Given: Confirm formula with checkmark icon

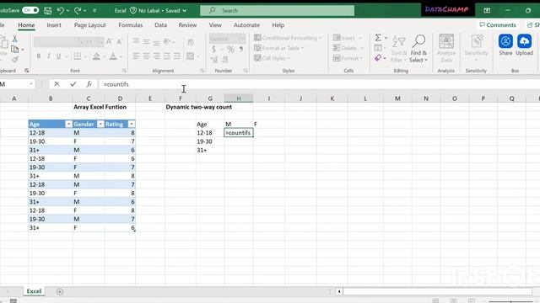Looking at the screenshot, I should [x=73, y=84].
